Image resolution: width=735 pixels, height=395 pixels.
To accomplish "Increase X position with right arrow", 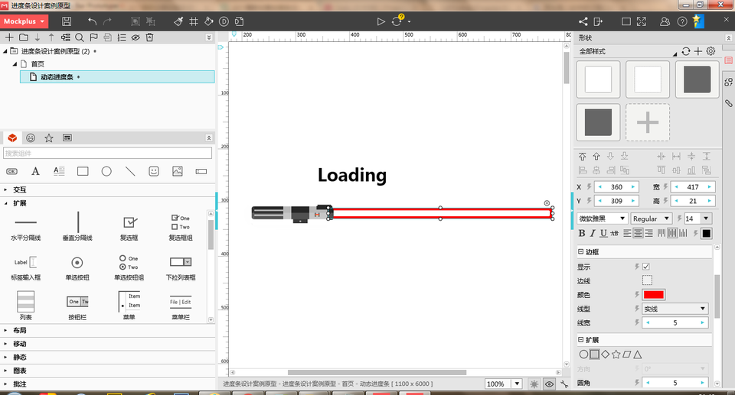I will (633, 186).
